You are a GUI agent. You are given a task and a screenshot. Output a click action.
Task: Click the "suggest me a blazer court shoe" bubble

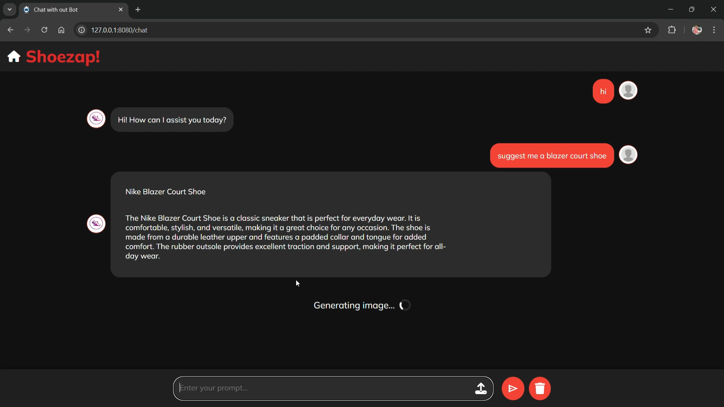pyautogui.click(x=552, y=156)
